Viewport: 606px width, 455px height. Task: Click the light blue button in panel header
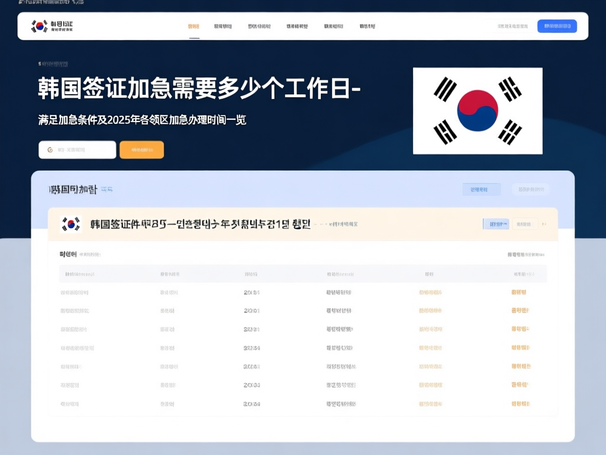coord(481,190)
